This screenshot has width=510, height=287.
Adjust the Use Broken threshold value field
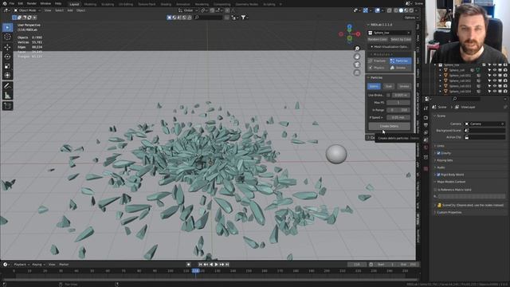[401, 96]
